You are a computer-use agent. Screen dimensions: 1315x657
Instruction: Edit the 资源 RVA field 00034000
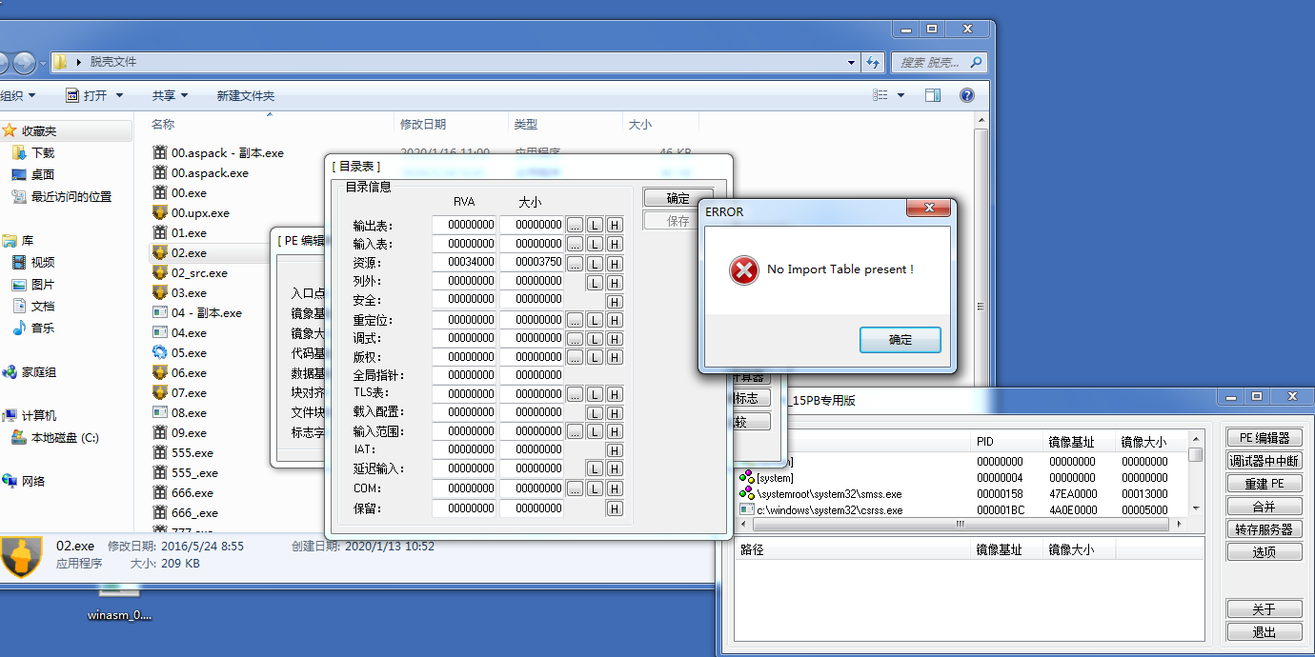464,262
